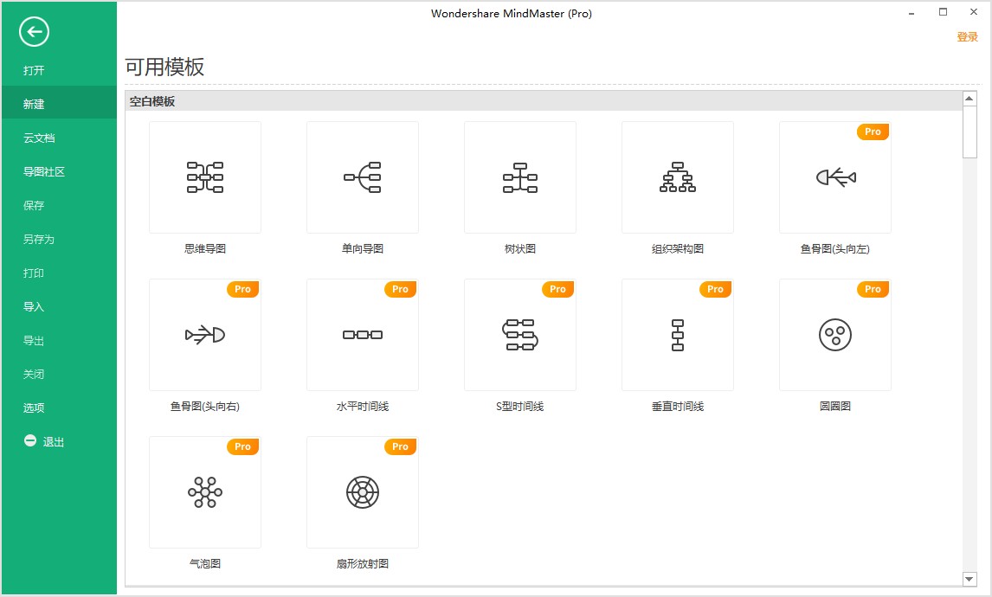
Task: Click the 可用模板 heading
Action: (164, 67)
